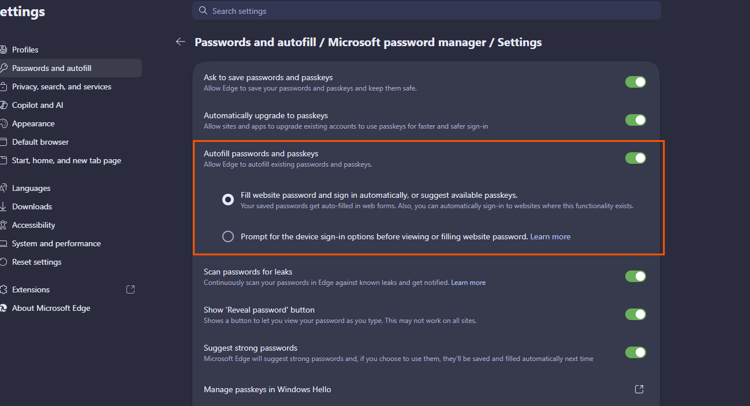
Task: Open Privacy, search, and services section
Action: [62, 87]
